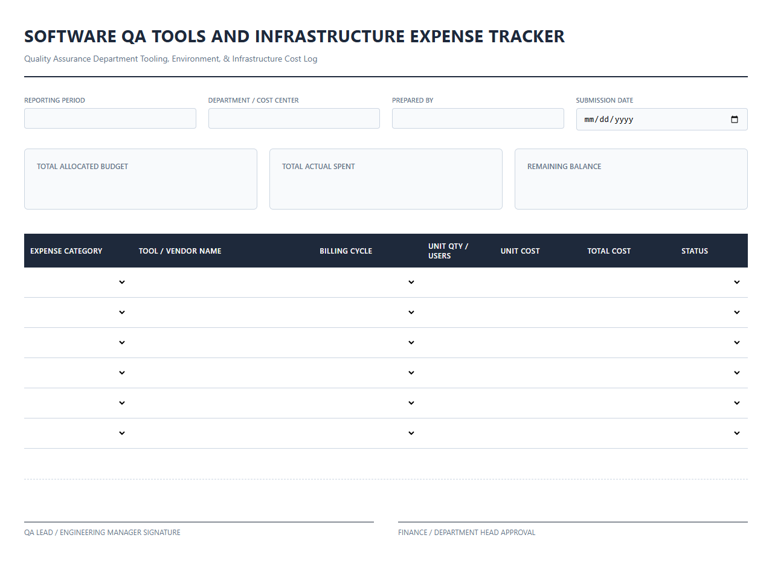This screenshot has width=772, height=561.
Task: Select Unit Cost field in sixth row
Action: (x=538, y=433)
